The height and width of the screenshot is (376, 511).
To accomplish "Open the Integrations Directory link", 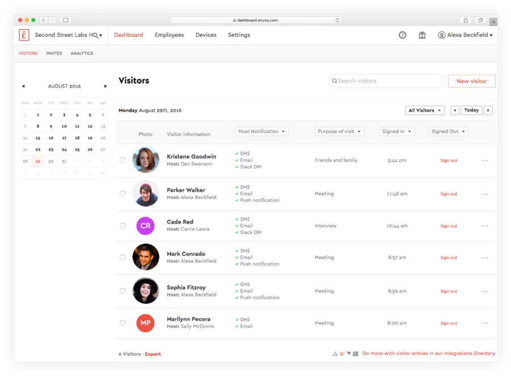I will pos(429,353).
